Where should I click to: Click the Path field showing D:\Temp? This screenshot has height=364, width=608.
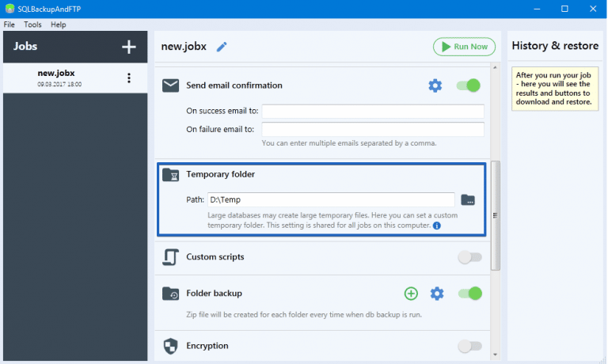[331, 199]
